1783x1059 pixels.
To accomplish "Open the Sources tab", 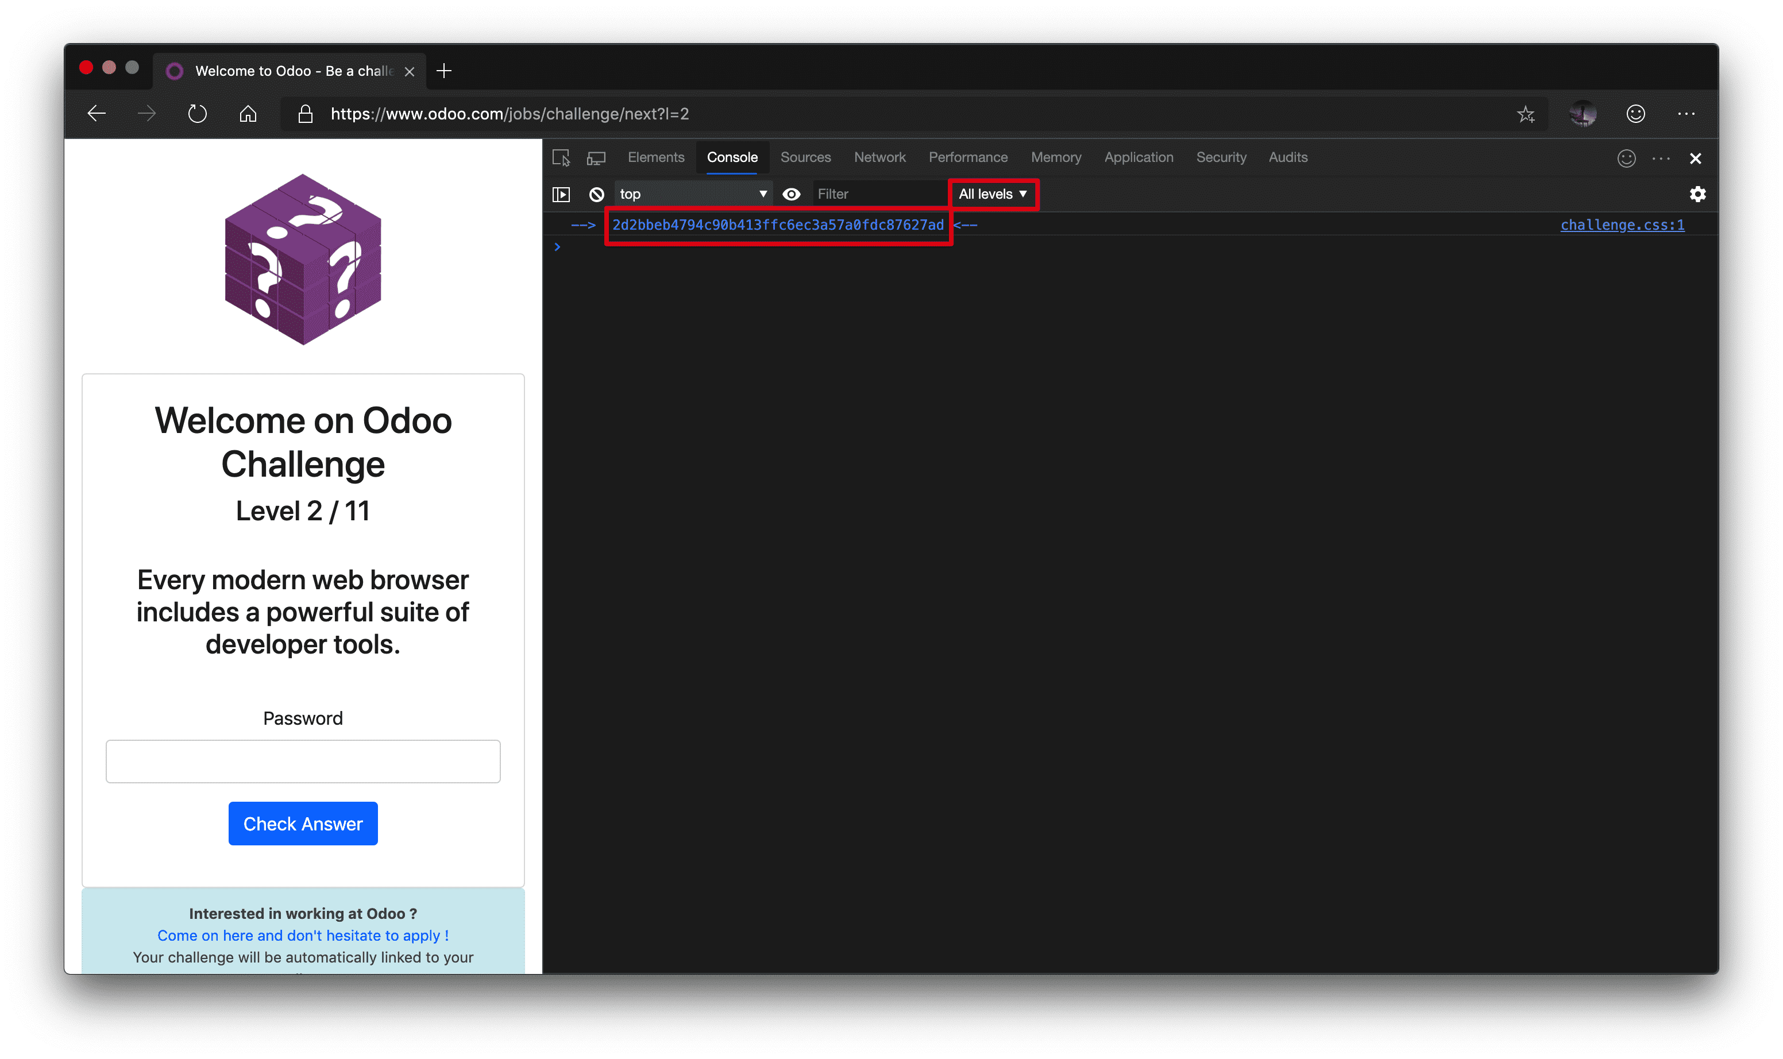I will pos(805,157).
